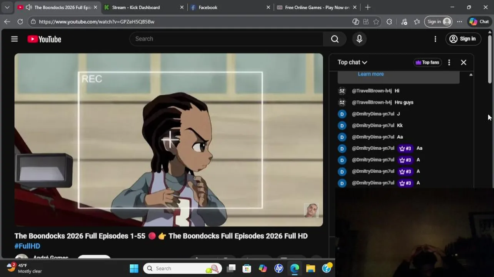Click the Top fans badge
The image size is (494, 277).
coord(427,62)
